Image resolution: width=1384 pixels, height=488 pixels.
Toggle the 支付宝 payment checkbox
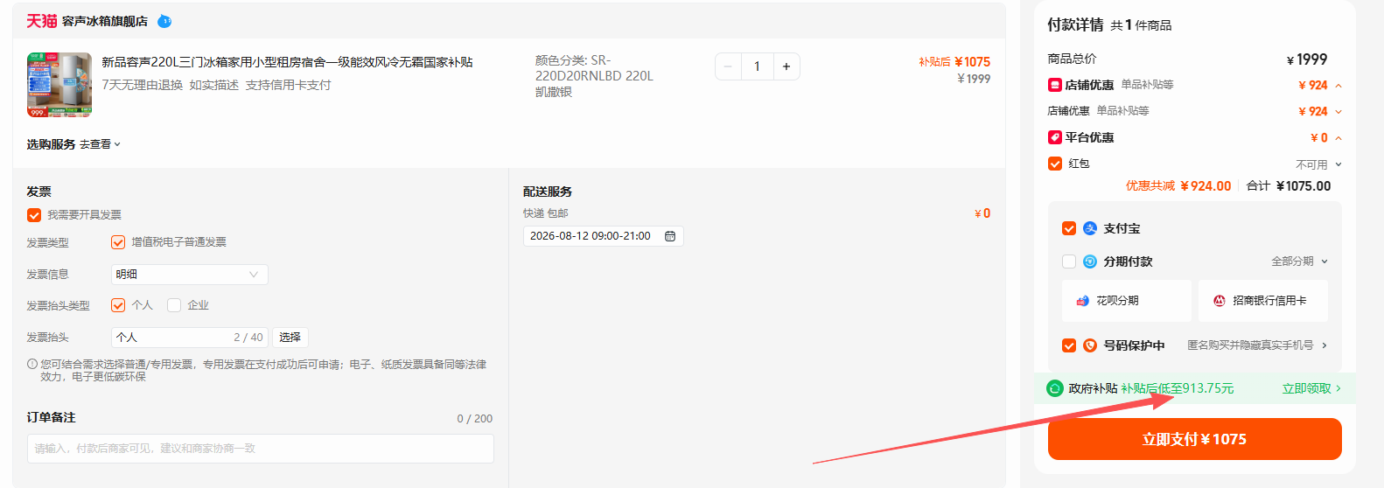tap(1069, 228)
